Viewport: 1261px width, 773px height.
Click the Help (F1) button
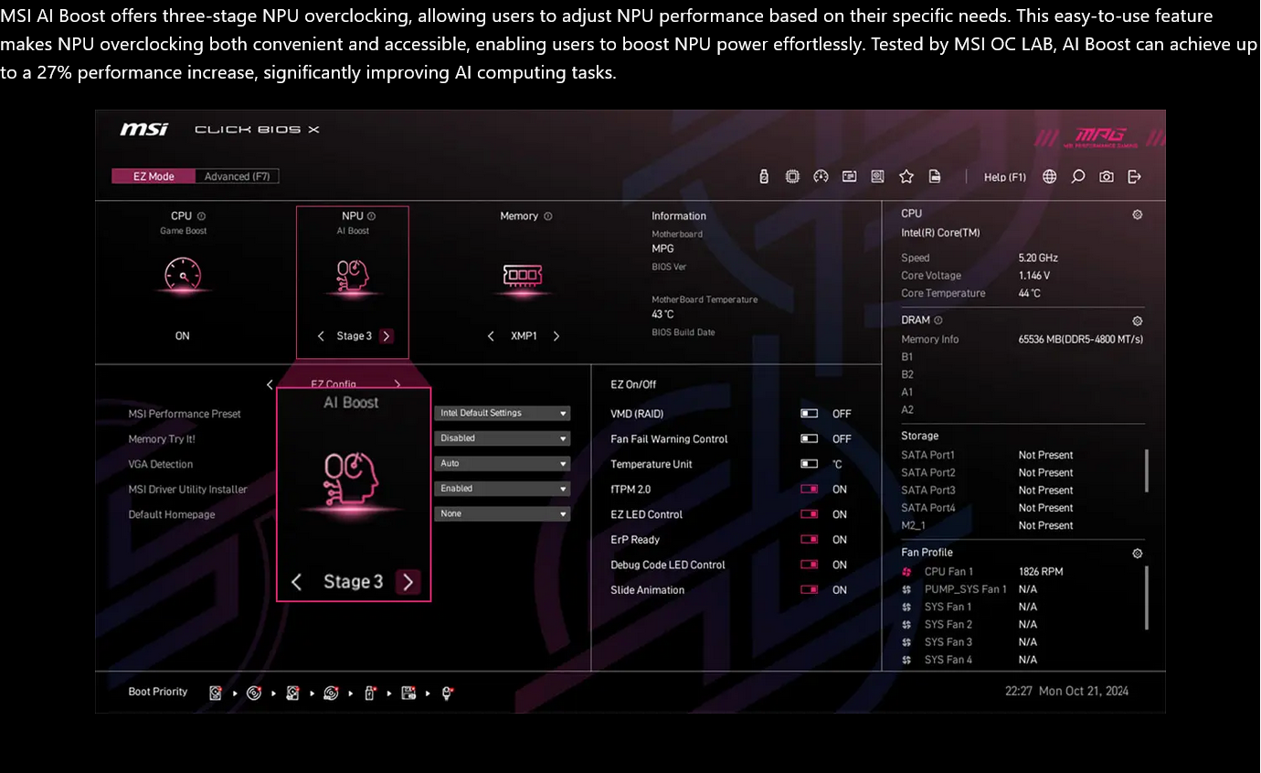pyautogui.click(x=1004, y=177)
